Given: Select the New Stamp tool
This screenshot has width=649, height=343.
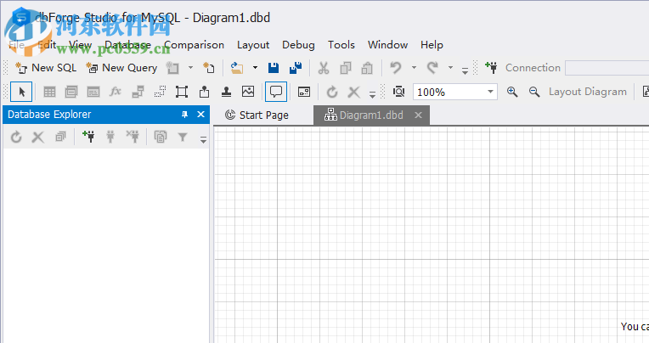Looking at the screenshot, I should (x=226, y=92).
